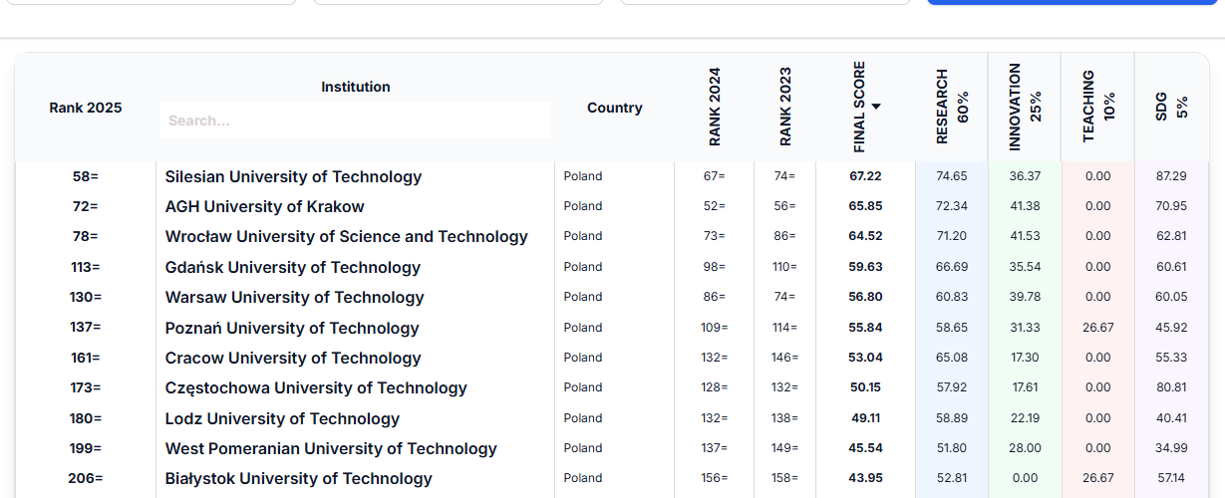Open AGH University of Krakow entry
Image resolution: width=1225 pixels, height=498 pixels.
(264, 206)
